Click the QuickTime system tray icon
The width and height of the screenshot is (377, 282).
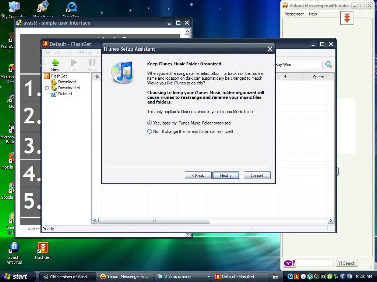pyautogui.click(x=290, y=277)
